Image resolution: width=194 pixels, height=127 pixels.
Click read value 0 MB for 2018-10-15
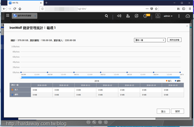pos(166,95)
